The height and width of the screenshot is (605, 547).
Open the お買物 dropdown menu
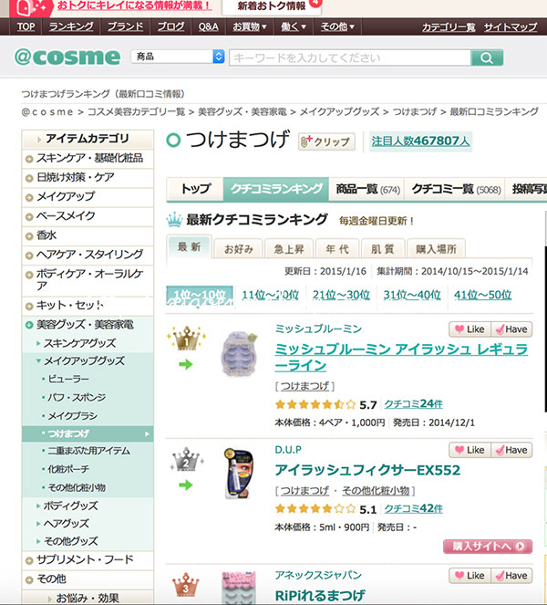click(250, 26)
